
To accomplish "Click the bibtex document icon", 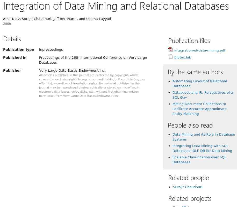I will click(x=171, y=56).
